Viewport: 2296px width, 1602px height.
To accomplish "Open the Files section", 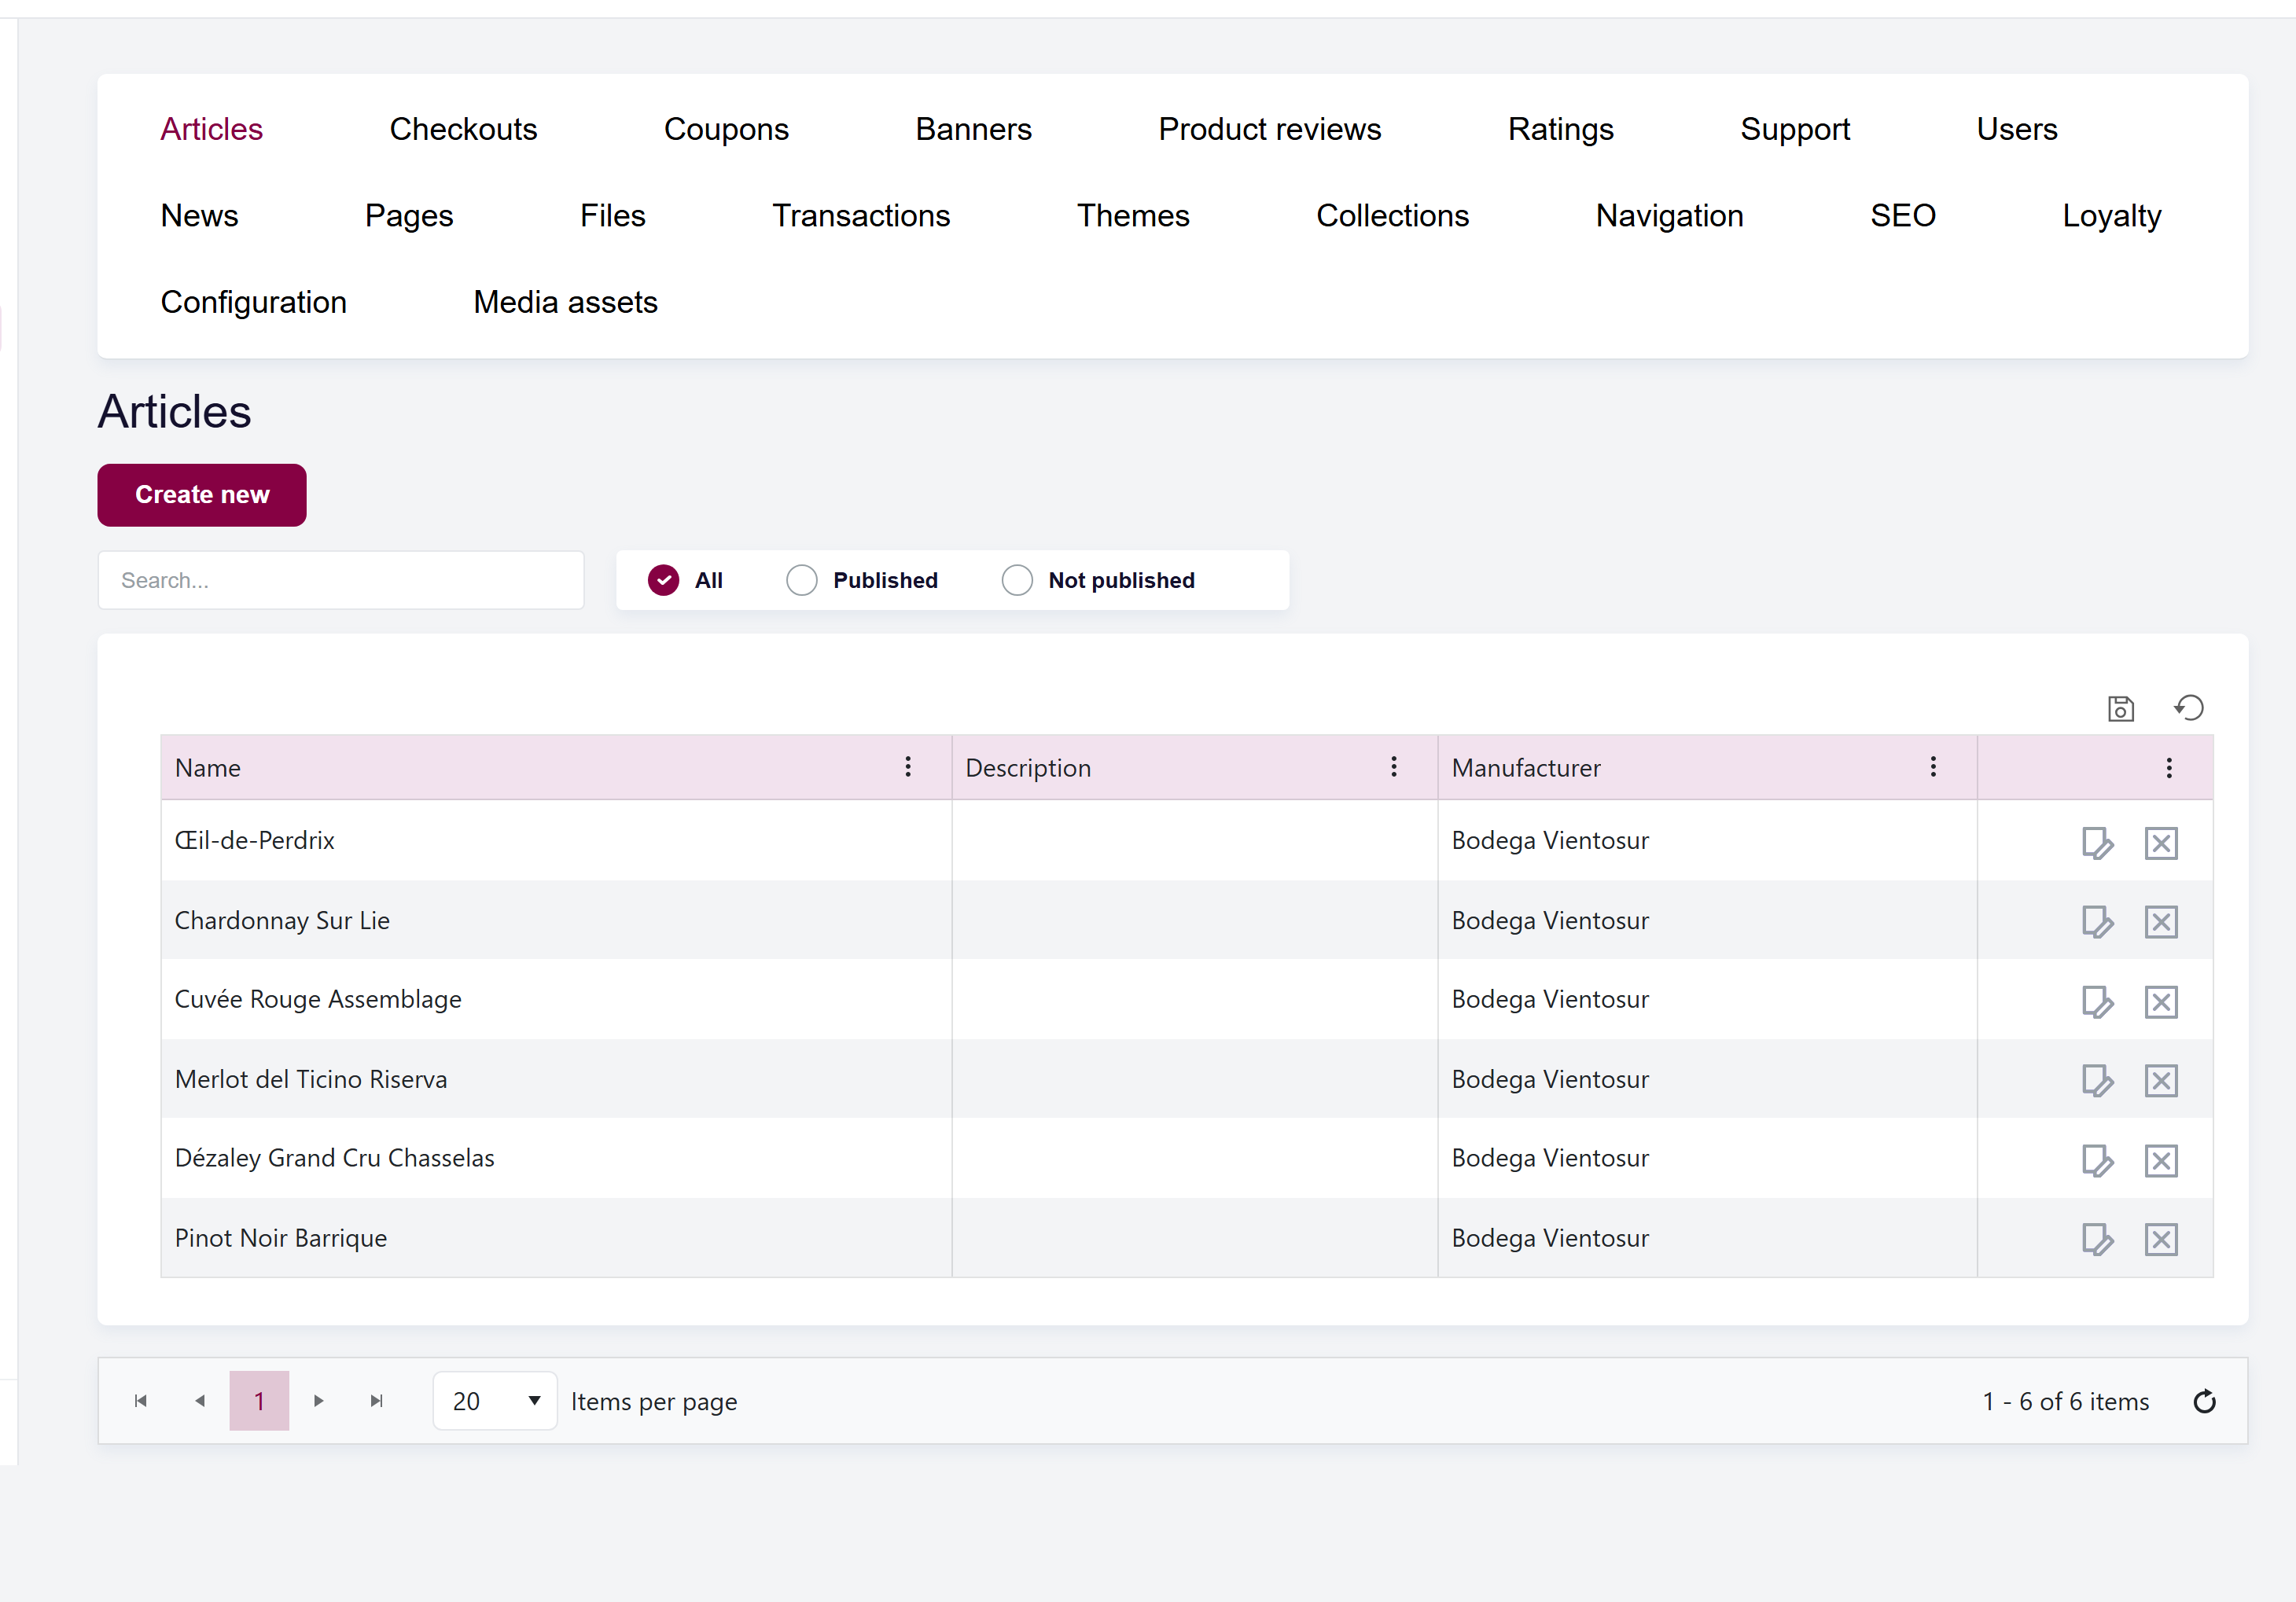I will pyautogui.click(x=613, y=216).
